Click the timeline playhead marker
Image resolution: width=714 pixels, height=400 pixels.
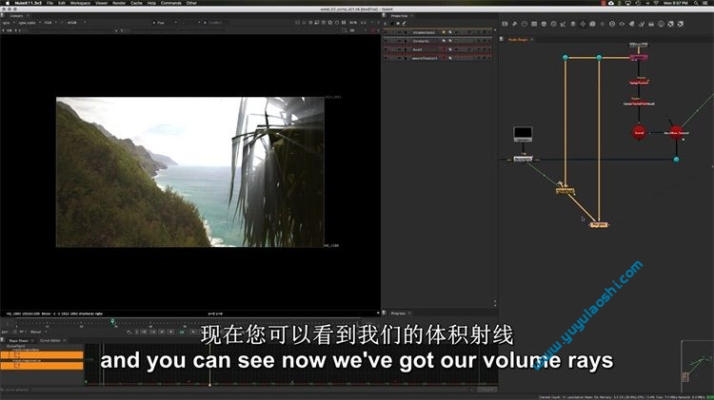pos(112,322)
